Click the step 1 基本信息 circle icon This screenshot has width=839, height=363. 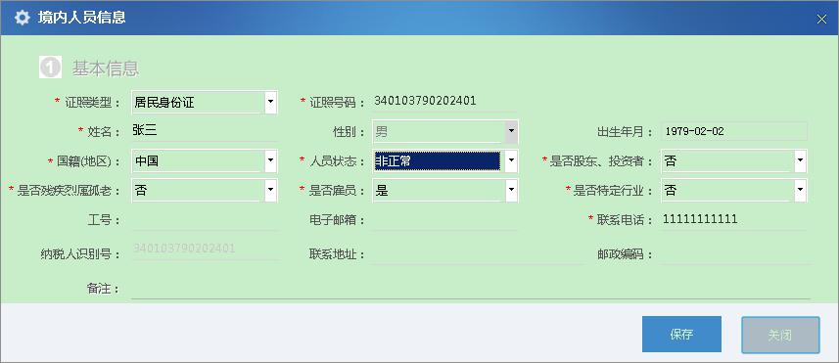click(50, 68)
